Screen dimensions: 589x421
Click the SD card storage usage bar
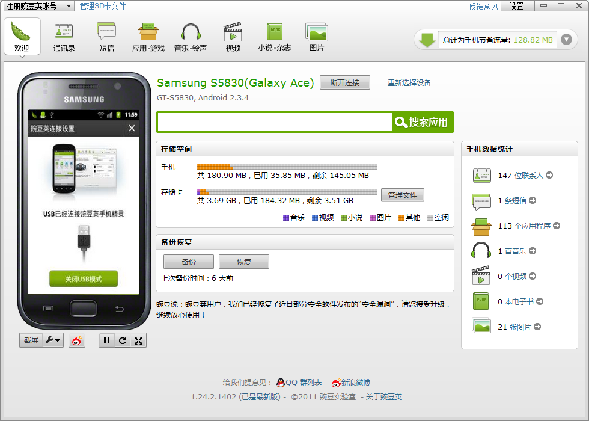pyautogui.click(x=287, y=192)
